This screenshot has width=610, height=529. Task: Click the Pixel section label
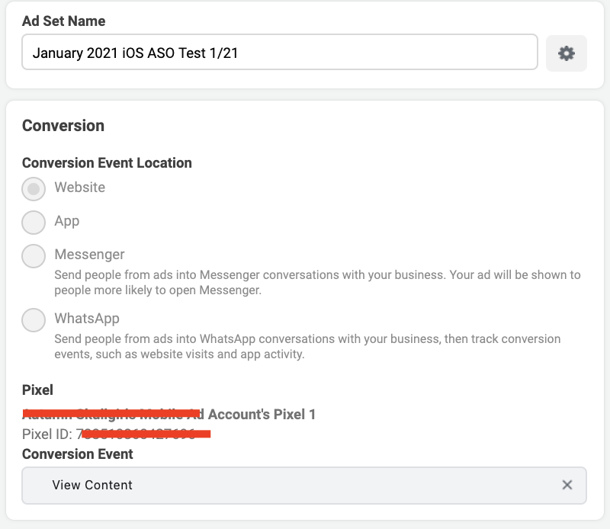pos(37,390)
